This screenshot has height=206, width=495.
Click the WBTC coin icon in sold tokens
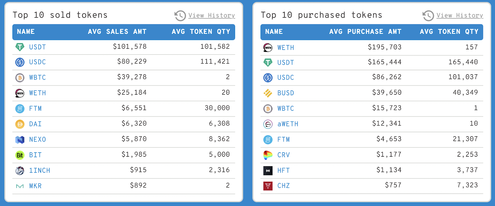(20, 78)
